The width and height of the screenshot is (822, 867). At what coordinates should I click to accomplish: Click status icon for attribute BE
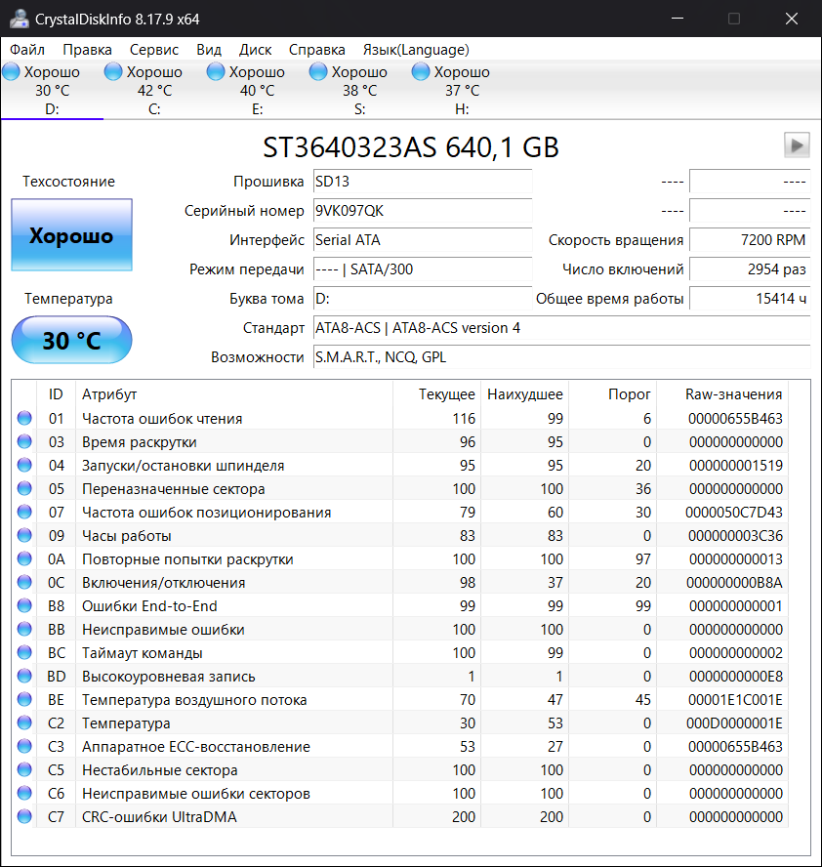pos(24,699)
